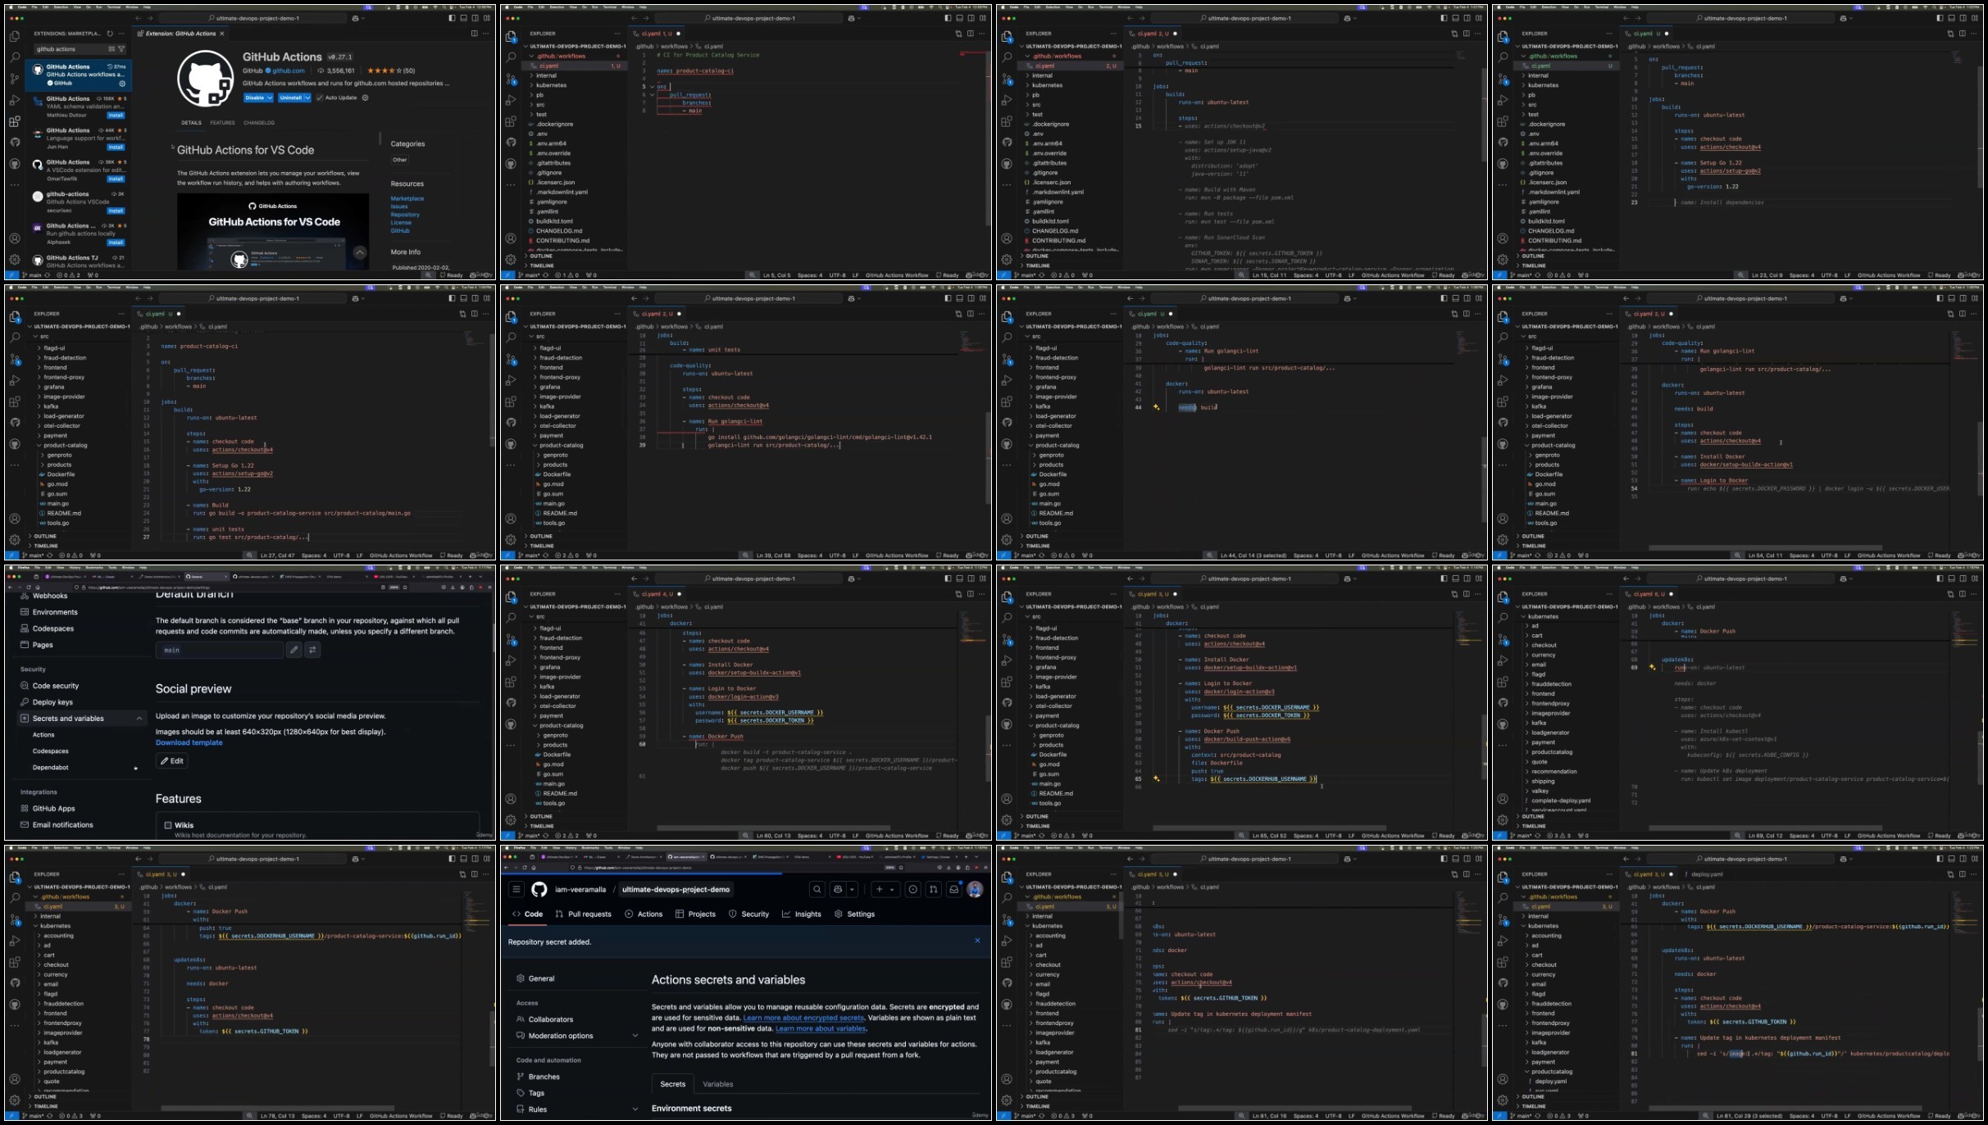The height and width of the screenshot is (1125, 1988).
Task: Open 'Learn more about encrypted secrets' link
Action: pos(803,1018)
